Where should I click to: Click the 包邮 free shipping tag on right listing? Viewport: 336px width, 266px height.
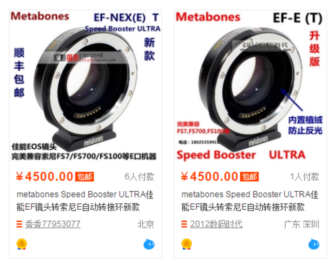(x=249, y=177)
